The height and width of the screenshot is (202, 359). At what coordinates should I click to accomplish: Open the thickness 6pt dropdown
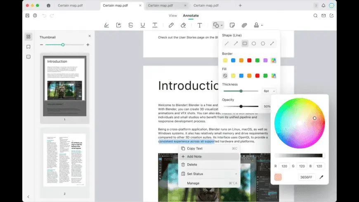269,91
